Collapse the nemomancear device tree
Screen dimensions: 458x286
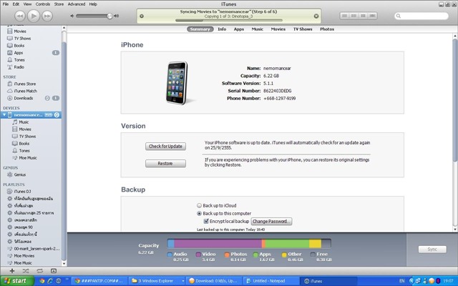[x=4, y=115]
